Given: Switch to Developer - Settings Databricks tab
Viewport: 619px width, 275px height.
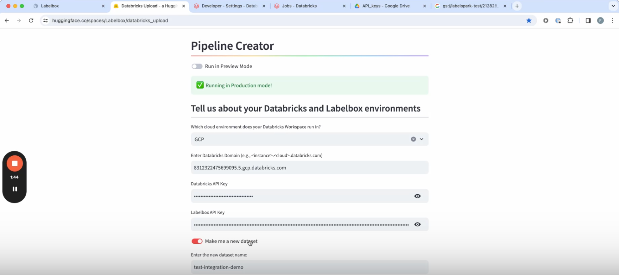Looking at the screenshot, I should click(230, 6).
